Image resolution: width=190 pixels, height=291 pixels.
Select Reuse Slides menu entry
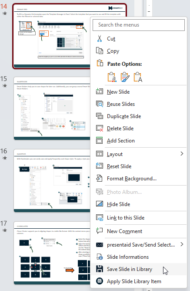[139, 104]
